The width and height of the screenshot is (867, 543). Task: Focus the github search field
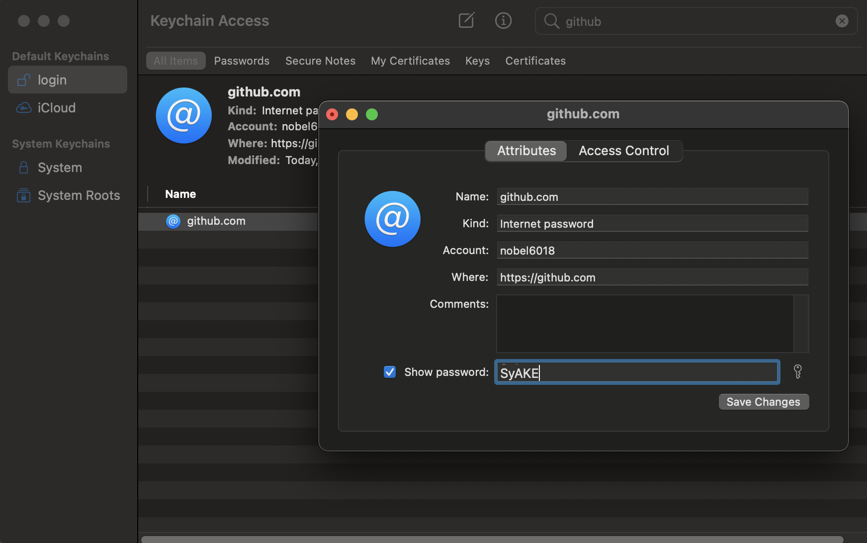click(x=696, y=21)
